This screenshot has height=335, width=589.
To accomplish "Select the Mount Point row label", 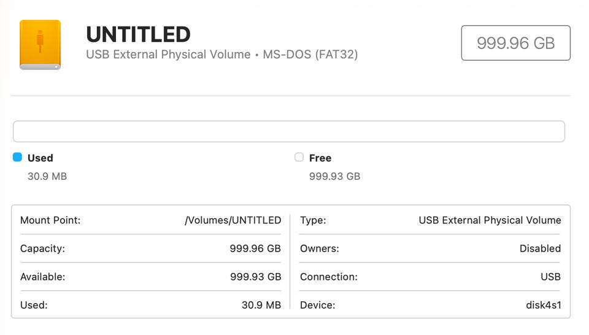I will [x=50, y=220].
